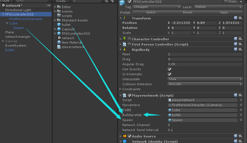Expand the Canvas hierarchy node

click(3, 41)
